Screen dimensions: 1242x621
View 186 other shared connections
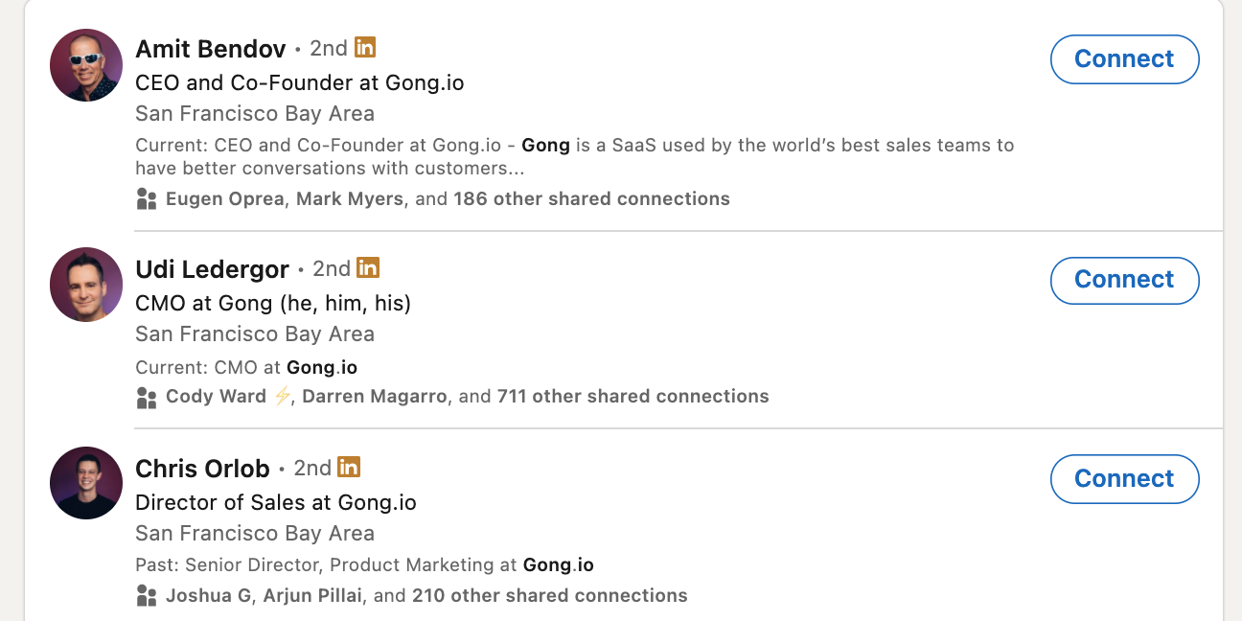point(591,199)
